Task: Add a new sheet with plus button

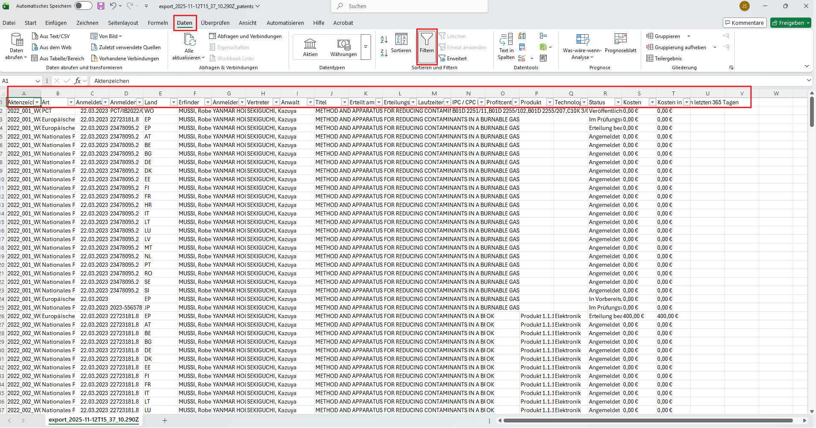Action: click(165, 420)
